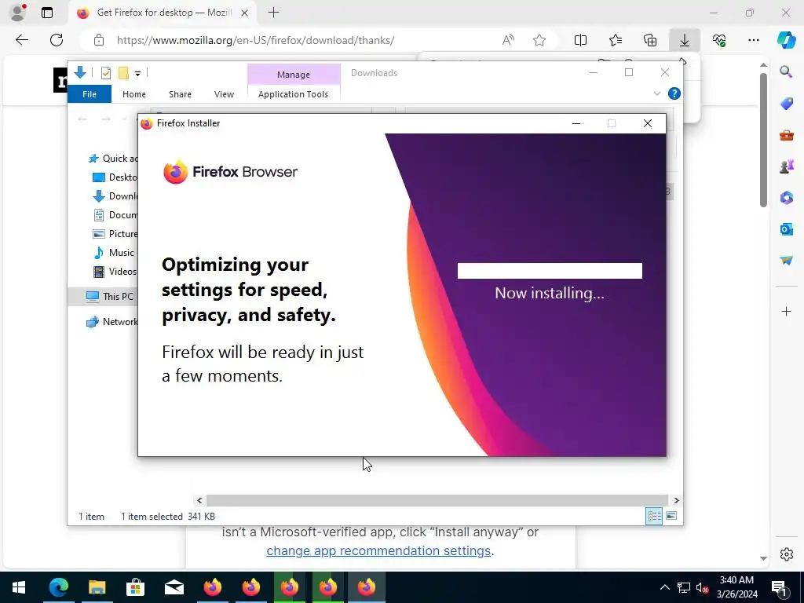Image resolution: width=804 pixels, height=603 pixels.
Task: Open Shopping tag in Edge sidebar
Action: (786, 104)
